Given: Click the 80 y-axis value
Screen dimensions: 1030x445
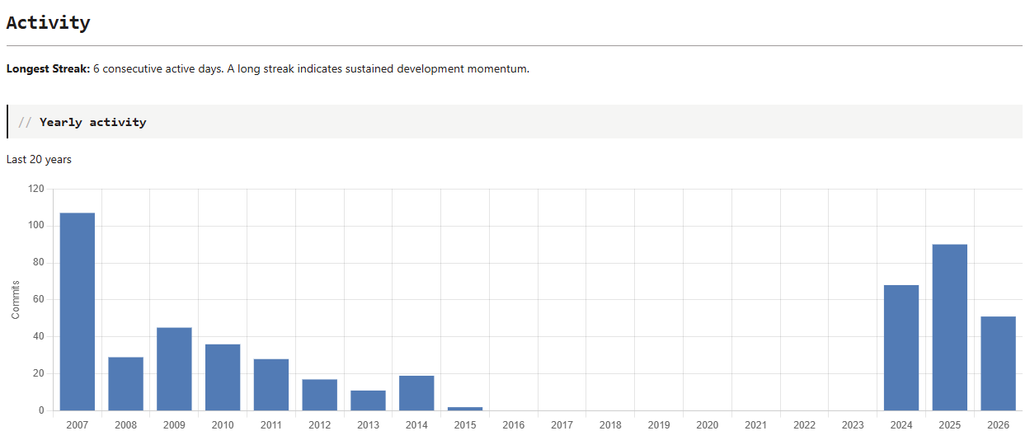Looking at the screenshot, I should (39, 263).
